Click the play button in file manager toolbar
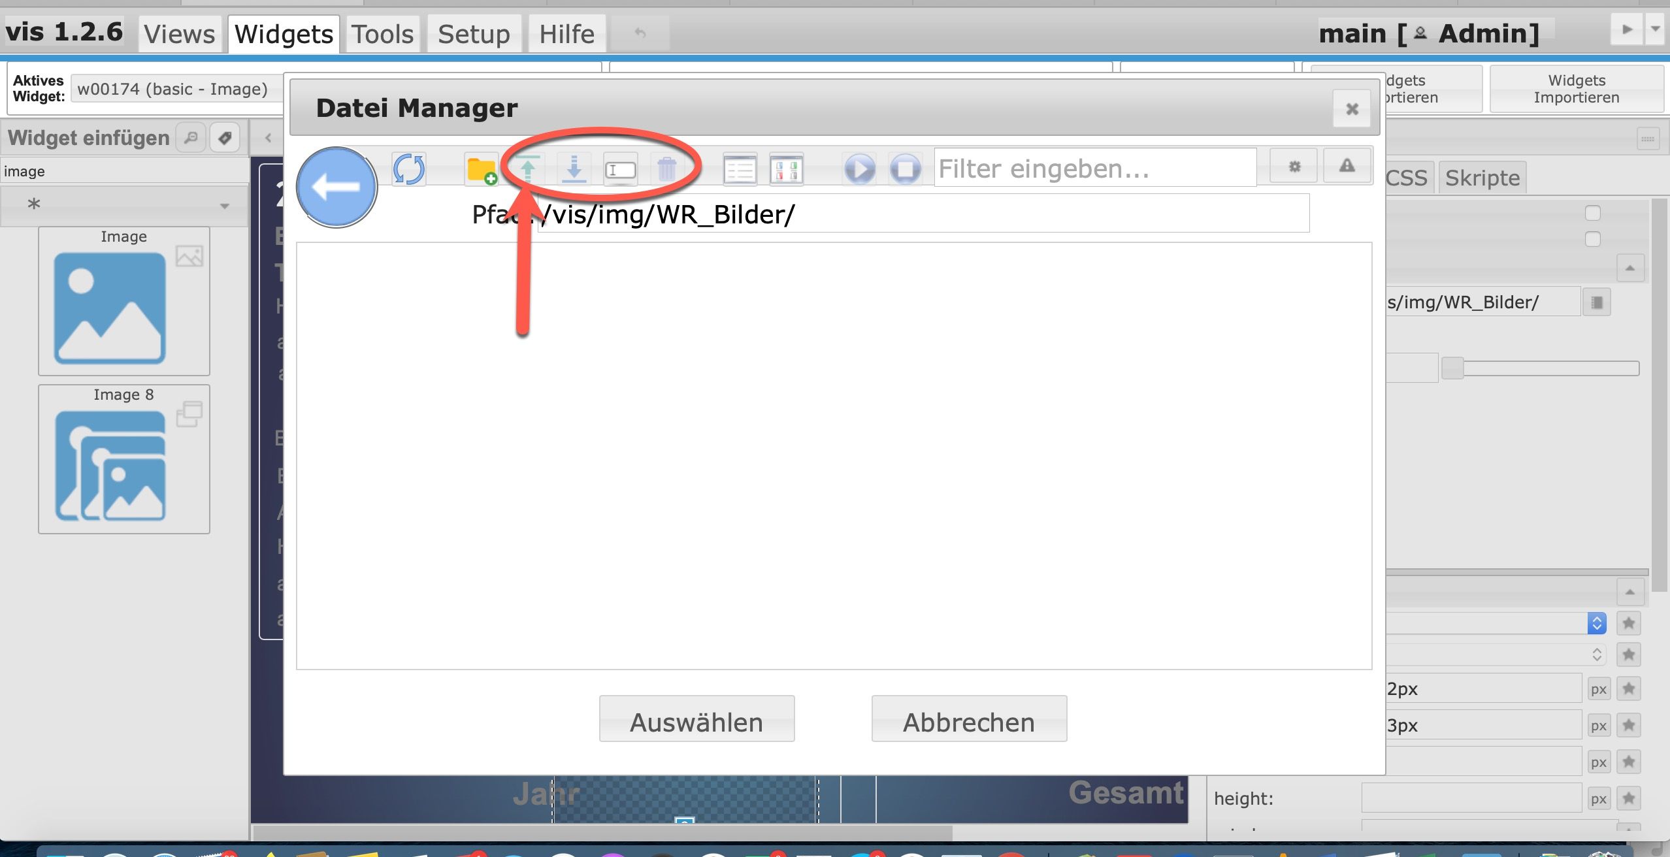Viewport: 1670px width, 857px height. pyautogui.click(x=859, y=170)
